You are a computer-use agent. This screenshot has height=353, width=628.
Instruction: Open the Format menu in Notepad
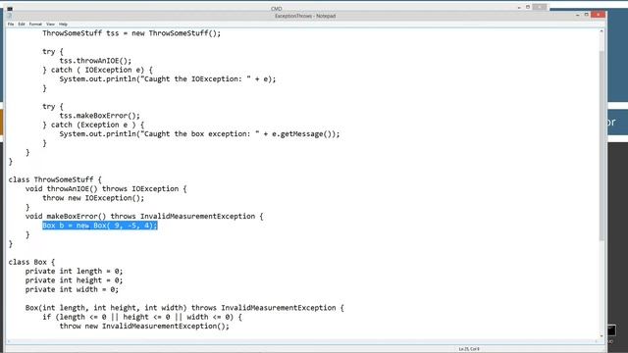(x=35, y=24)
